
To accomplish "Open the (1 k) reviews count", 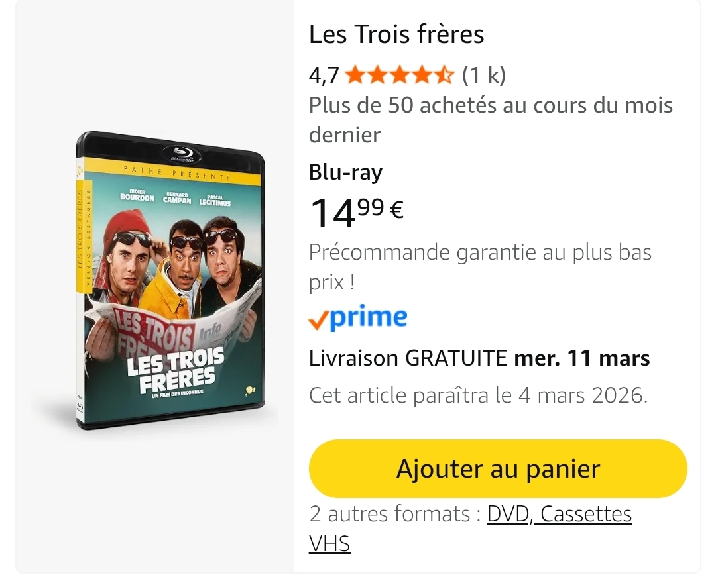I will 483,76.
